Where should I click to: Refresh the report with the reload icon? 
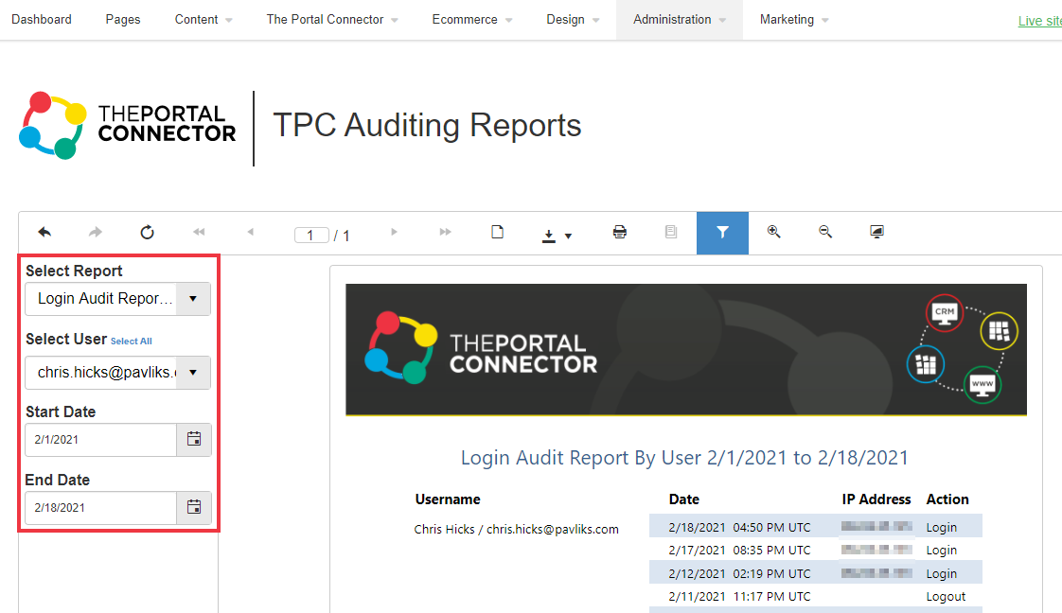coord(147,232)
